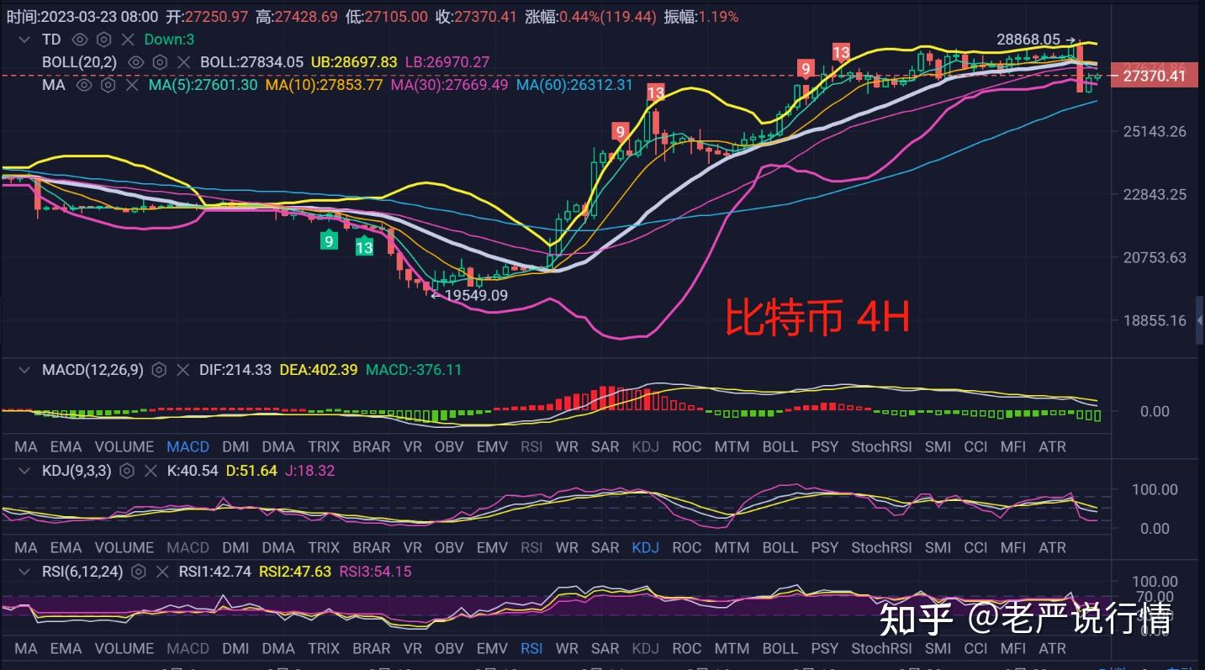Open the KDJ(9,3,3) settings hexagon icon
This screenshot has width=1205, height=670.
(127, 471)
